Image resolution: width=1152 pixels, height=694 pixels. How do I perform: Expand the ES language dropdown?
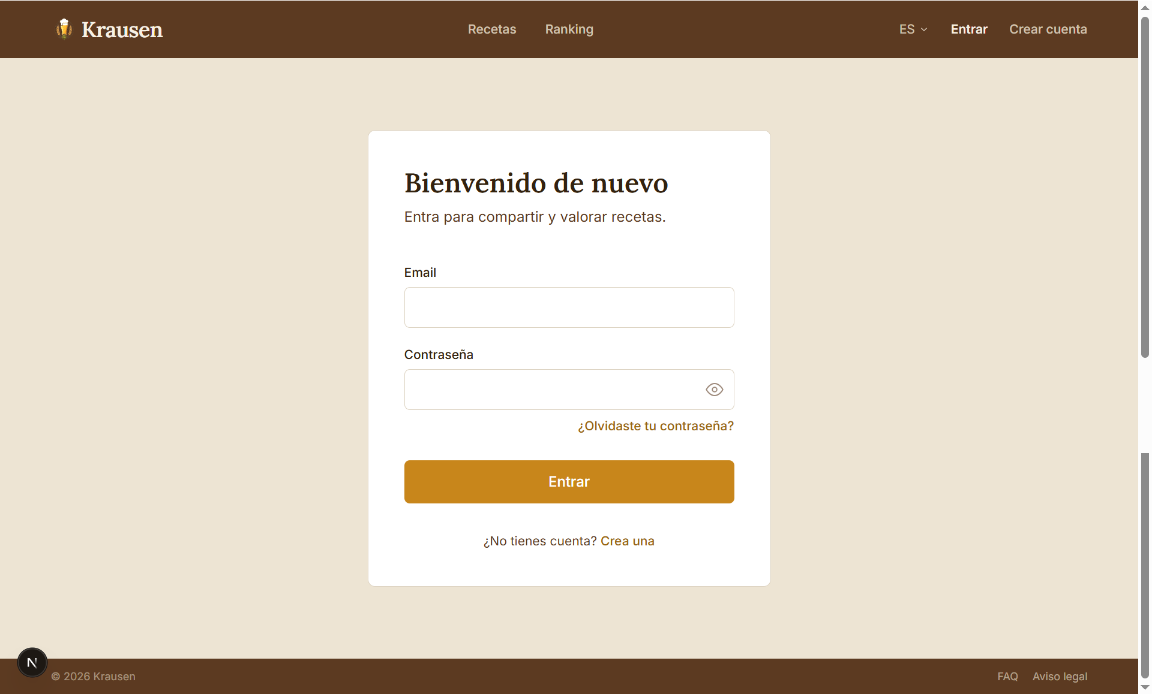[x=913, y=29]
